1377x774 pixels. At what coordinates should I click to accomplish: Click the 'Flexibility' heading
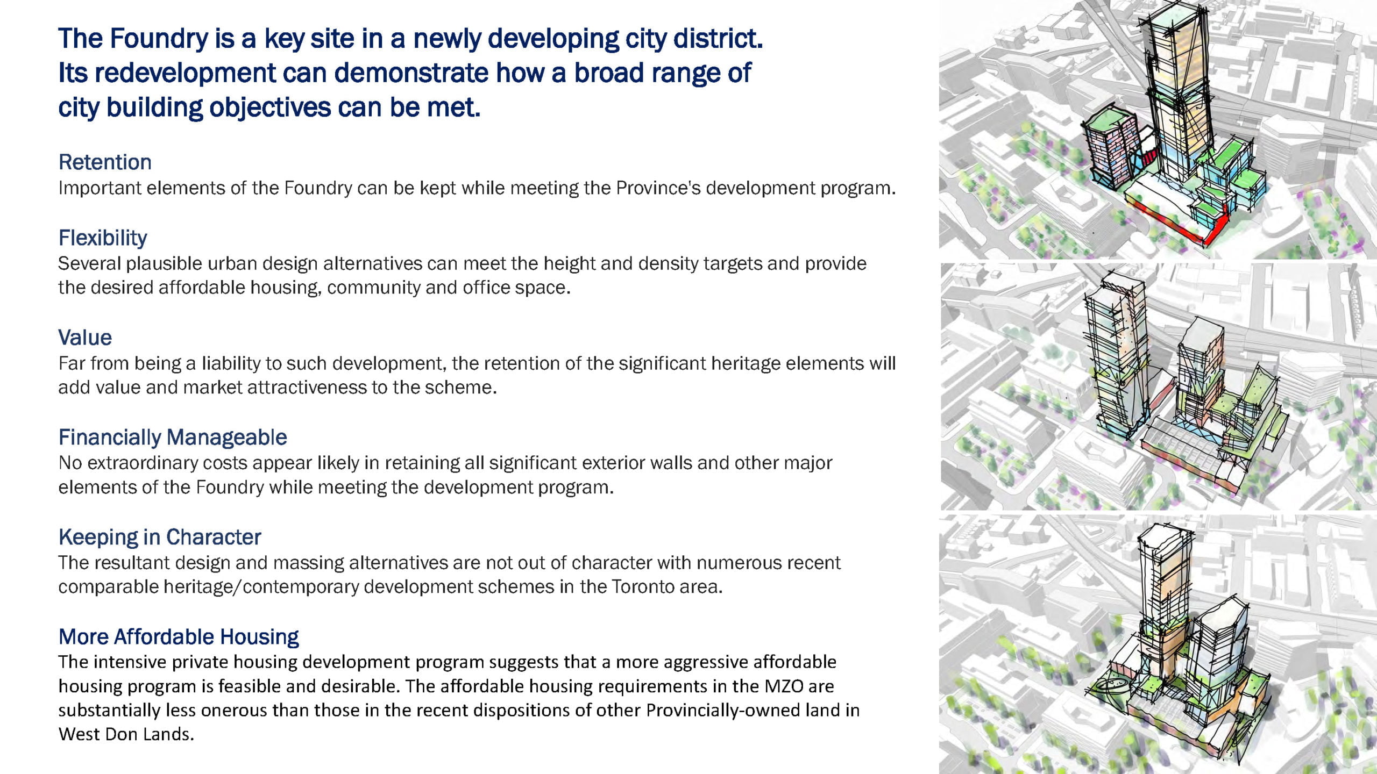point(103,238)
